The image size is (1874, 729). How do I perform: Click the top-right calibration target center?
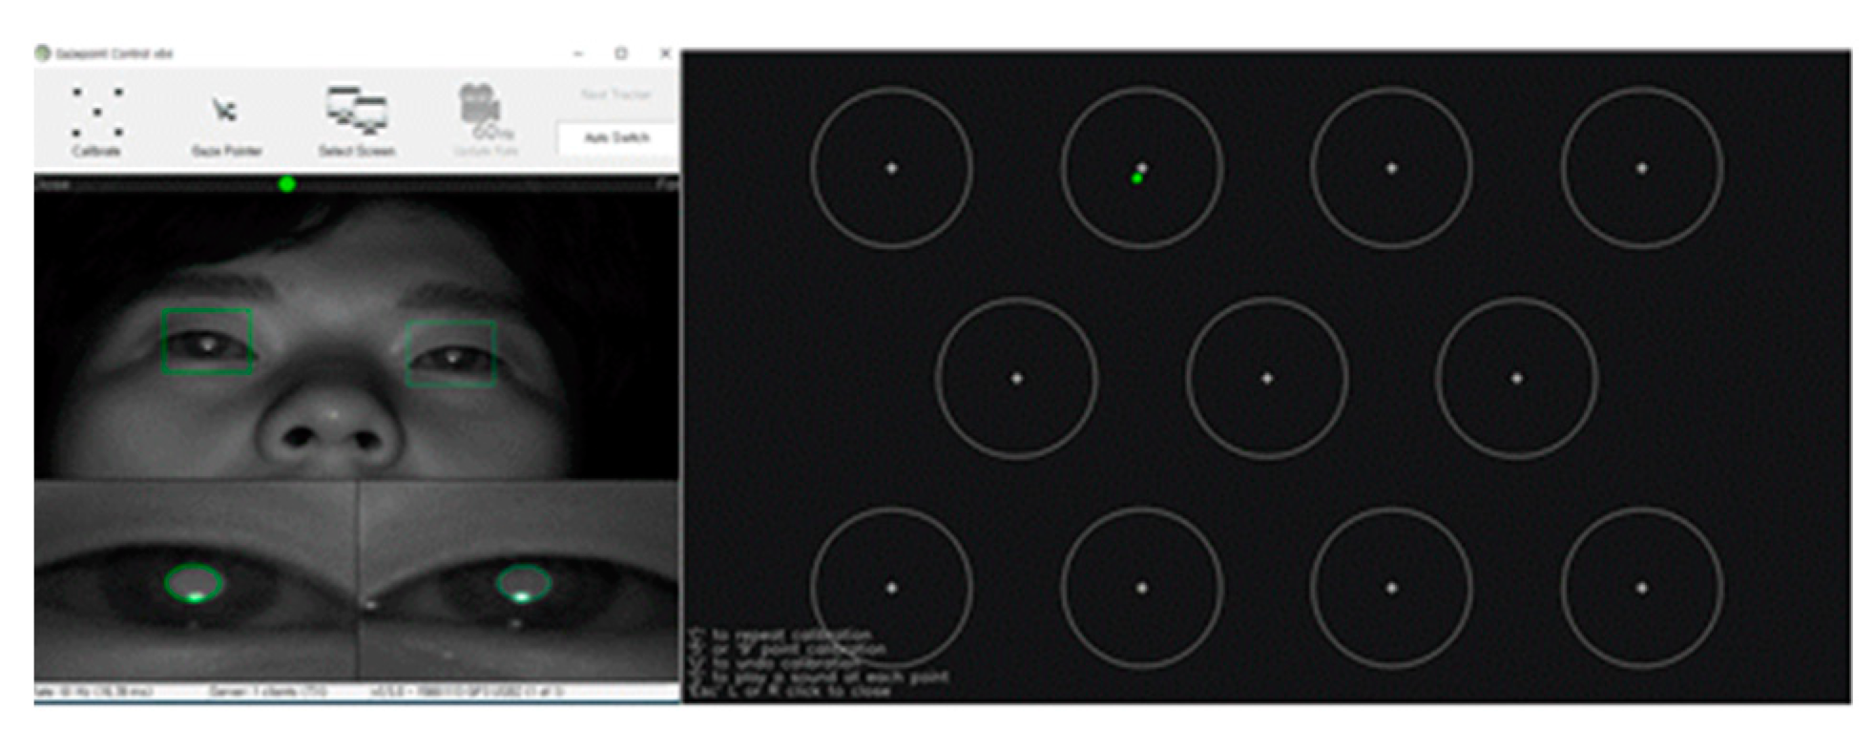click(1641, 168)
